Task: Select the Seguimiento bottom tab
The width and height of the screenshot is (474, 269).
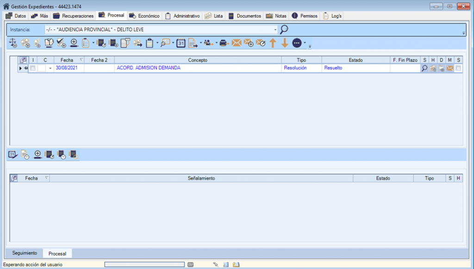Action: (x=25, y=253)
